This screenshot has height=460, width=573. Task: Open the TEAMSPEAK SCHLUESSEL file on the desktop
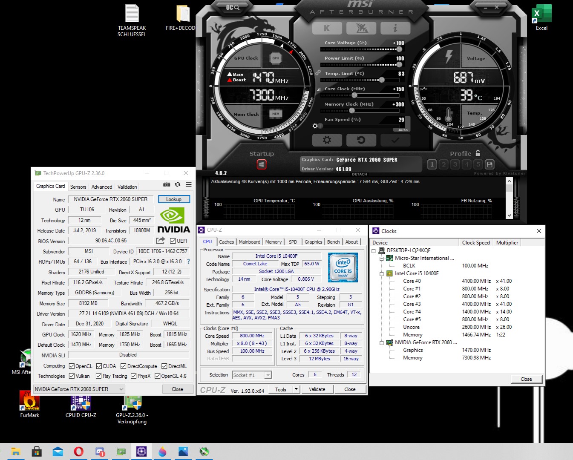pyautogui.click(x=132, y=20)
